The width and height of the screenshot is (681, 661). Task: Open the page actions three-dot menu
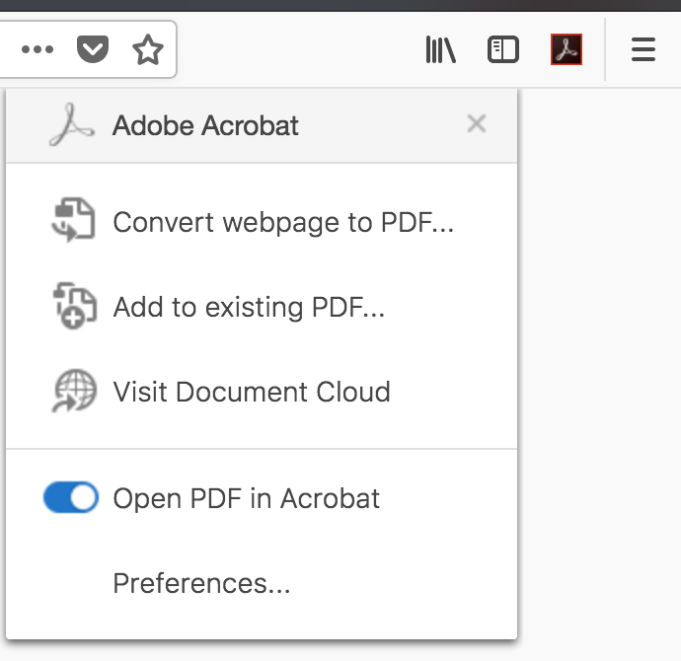click(x=38, y=49)
